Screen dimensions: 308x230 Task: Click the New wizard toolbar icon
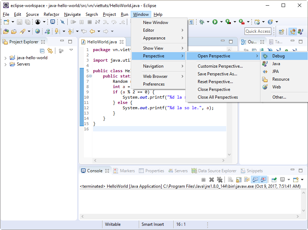point(6,22)
